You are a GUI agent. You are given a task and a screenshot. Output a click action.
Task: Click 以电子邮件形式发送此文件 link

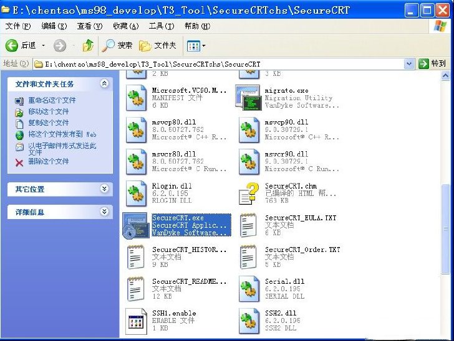62,149
